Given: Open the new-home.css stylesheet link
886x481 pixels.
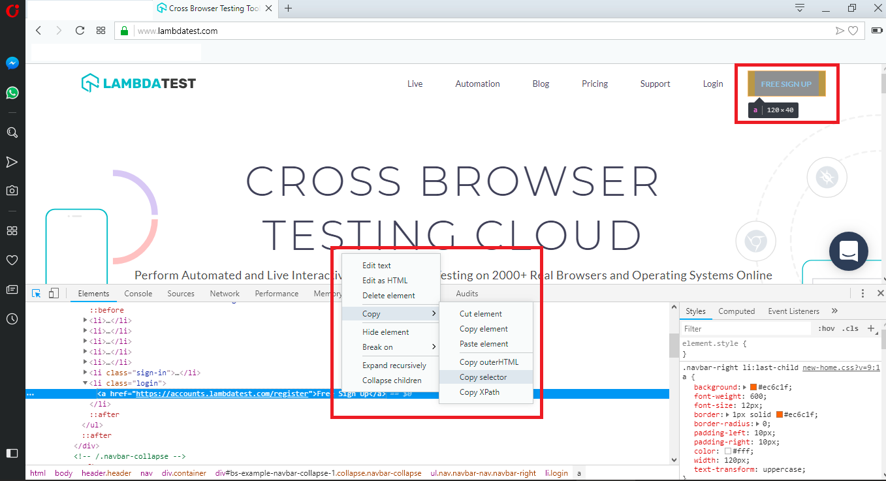Looking at the screenshot, I should click(x=841, y=367).
